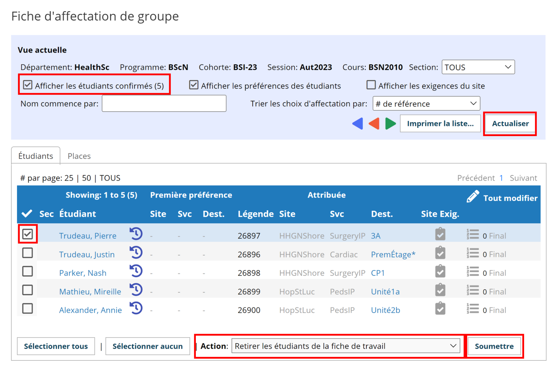Open numbered list icon for Trudeau, Pierre

point(473,234)
